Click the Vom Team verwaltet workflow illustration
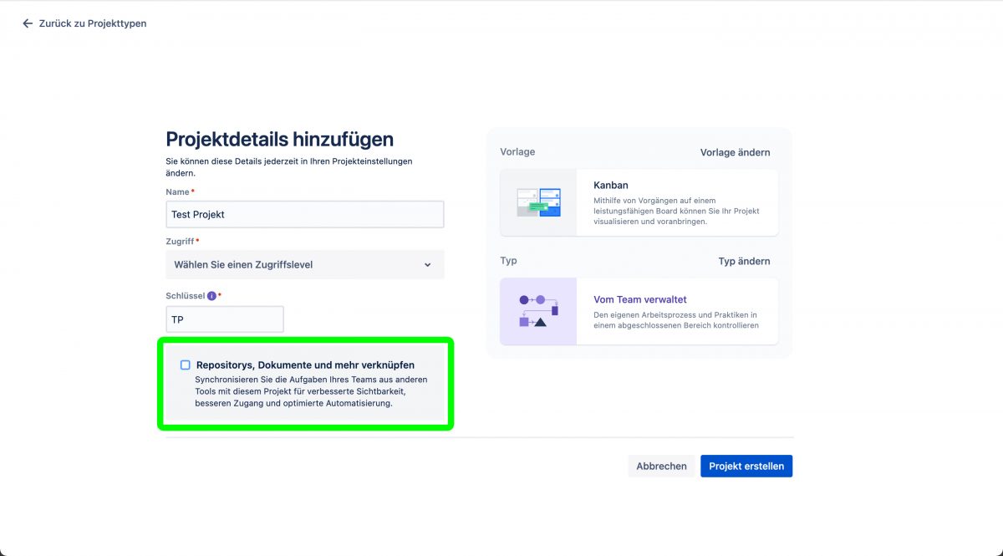The height and width of the screenshot is (556, 1003). tap(538, 312)
